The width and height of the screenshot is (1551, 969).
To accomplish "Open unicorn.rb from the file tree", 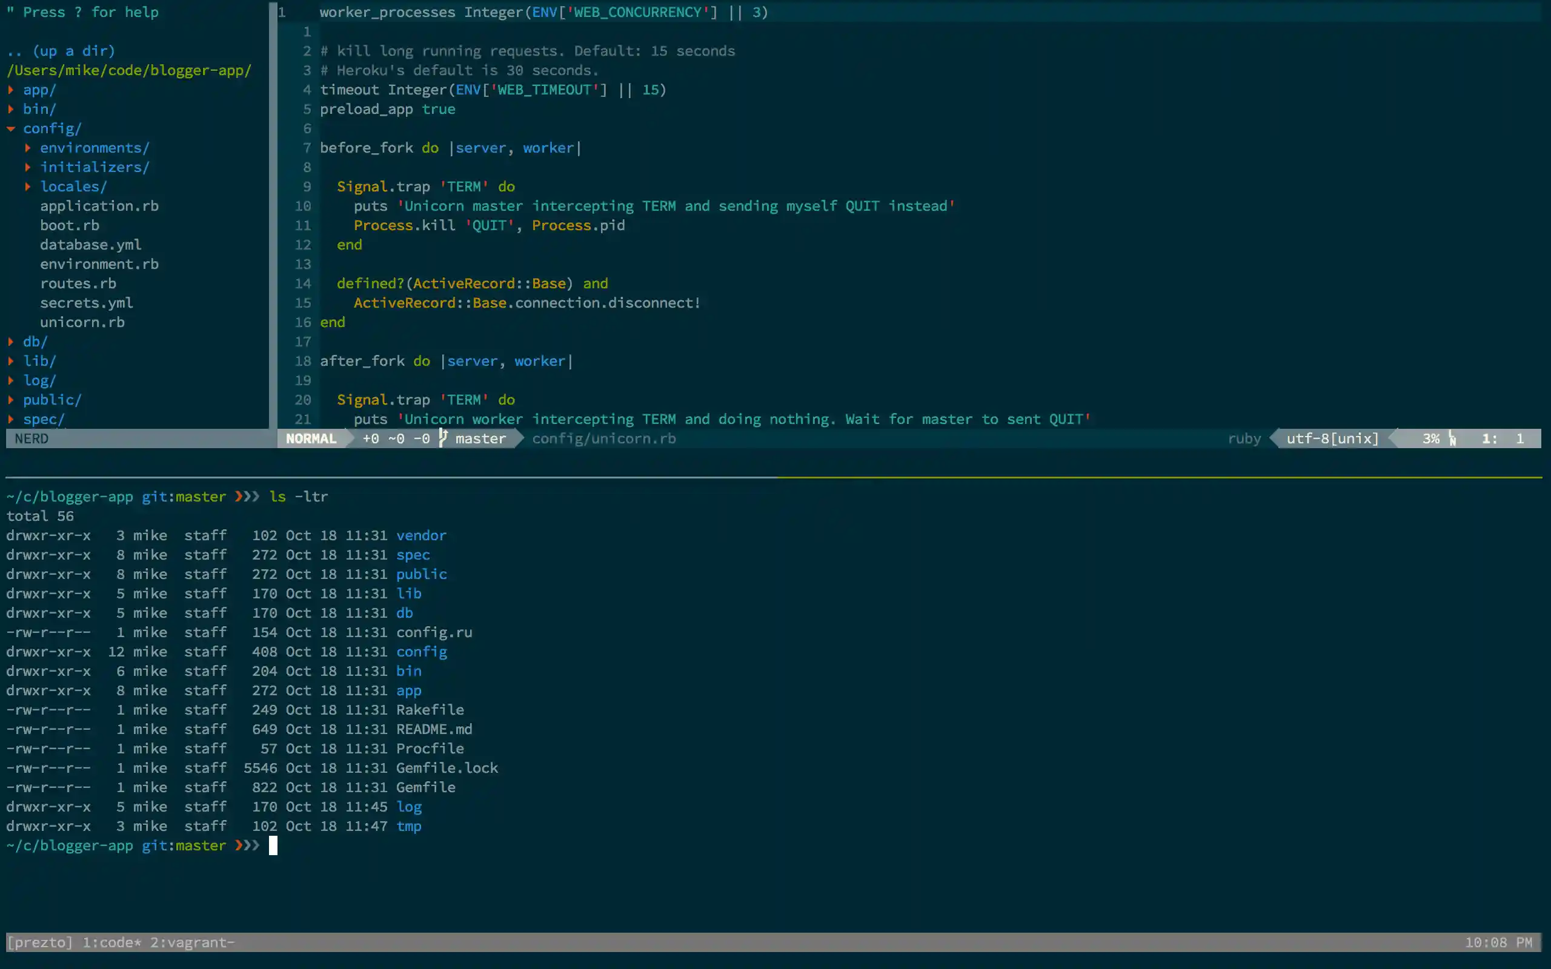I will coord(82,322).
